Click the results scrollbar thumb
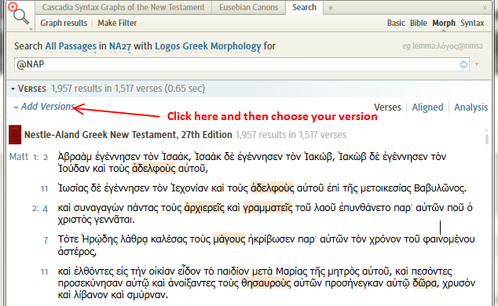This screenshot has width=498, height=306. [x=486, y=139]
